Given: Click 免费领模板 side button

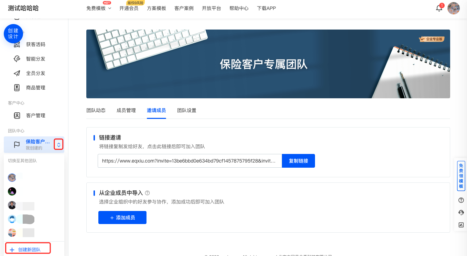Looking at the screenshot, I should 461,176.
